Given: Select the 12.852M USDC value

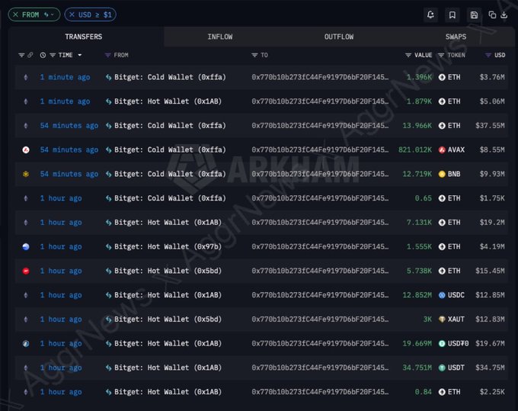Looking at the screenshot, I should tap(417, 295).
